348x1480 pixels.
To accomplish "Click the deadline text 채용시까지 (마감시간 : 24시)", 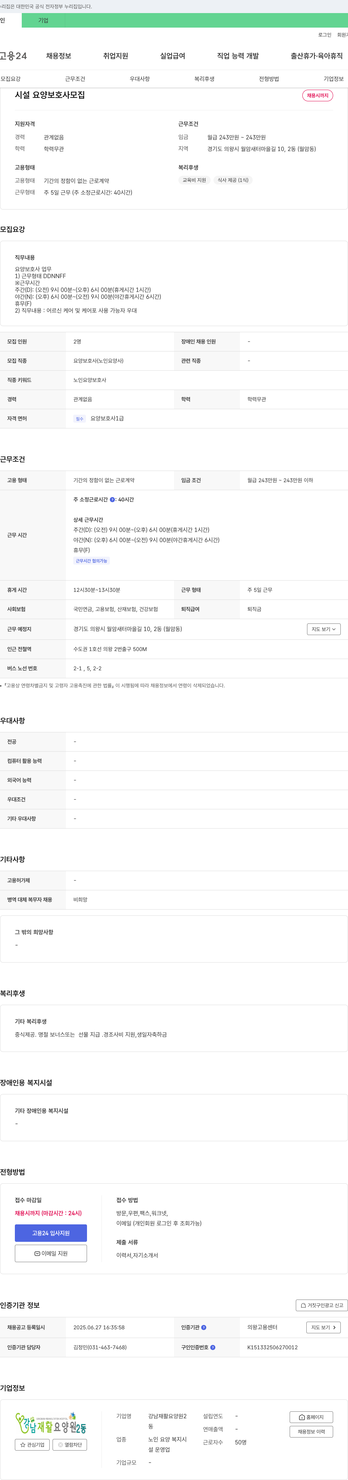I will [x=48, y=1213].
